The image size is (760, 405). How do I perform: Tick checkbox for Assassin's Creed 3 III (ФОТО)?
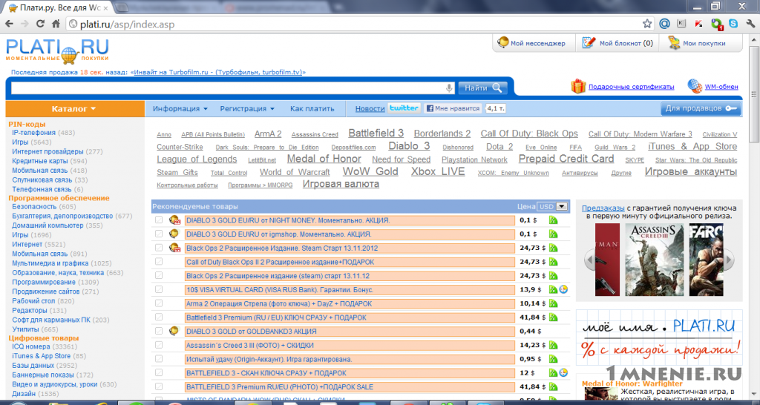(x=159, y=345)
